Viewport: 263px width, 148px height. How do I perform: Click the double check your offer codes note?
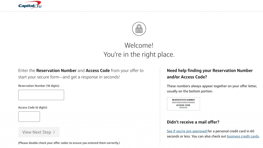(69, 143)
